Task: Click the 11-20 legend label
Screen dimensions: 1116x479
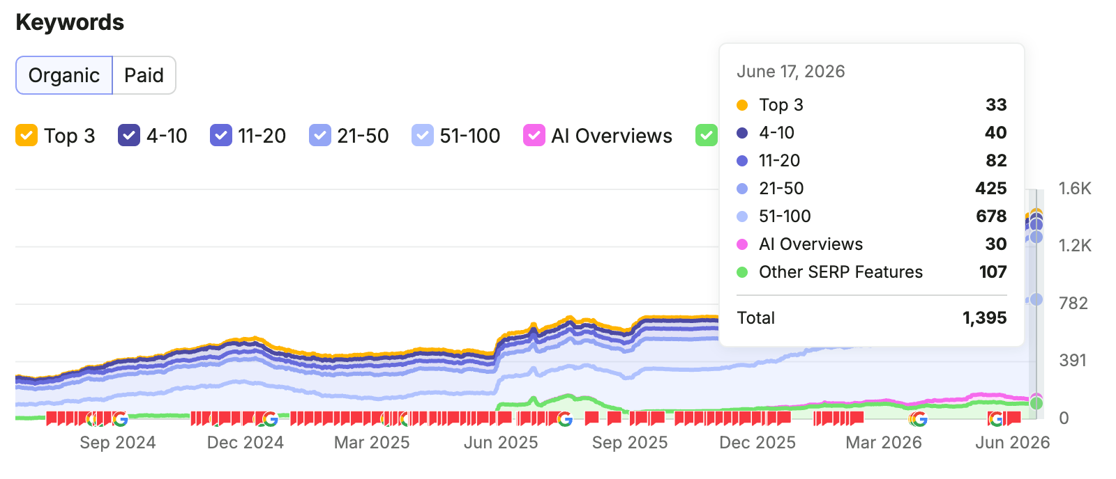Action: click(x=262, y=136)
